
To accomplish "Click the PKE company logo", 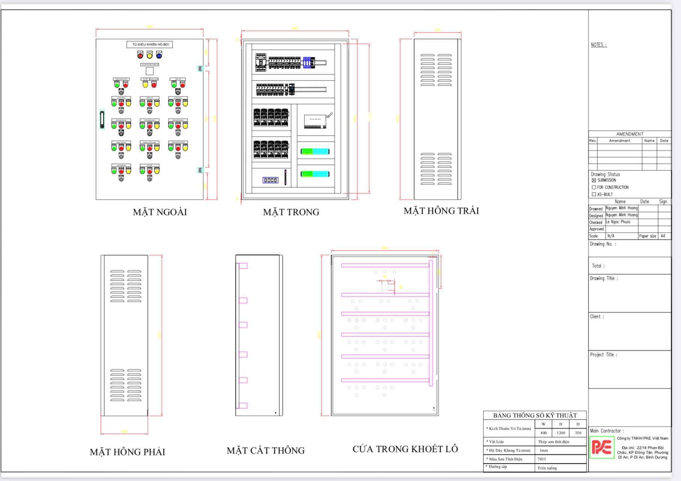I will coord(601,447).
